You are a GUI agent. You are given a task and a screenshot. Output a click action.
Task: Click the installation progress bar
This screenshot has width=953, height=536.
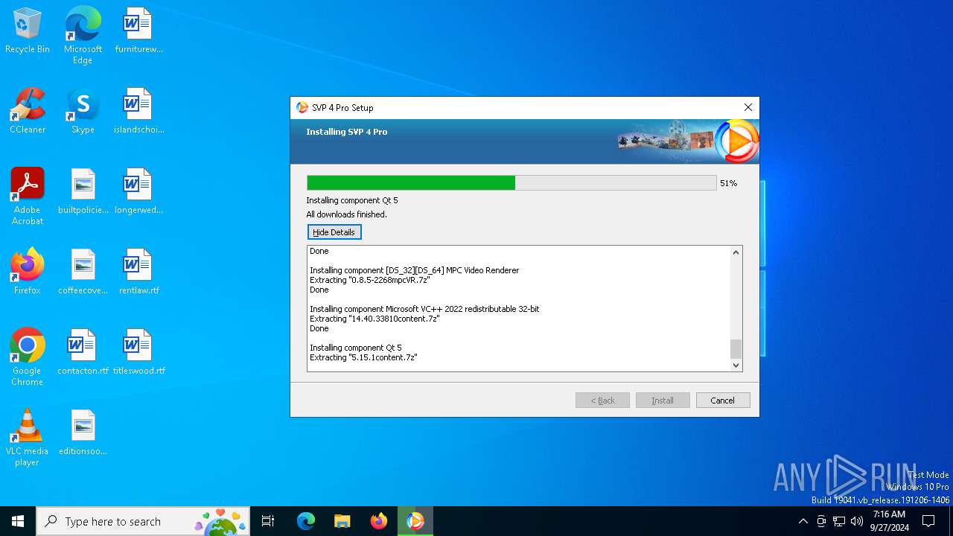point(511,183)
